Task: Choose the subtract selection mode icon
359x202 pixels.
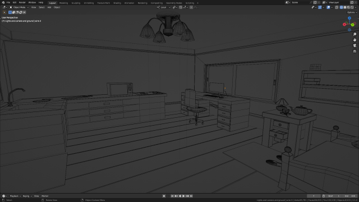Action: point(17,12)
